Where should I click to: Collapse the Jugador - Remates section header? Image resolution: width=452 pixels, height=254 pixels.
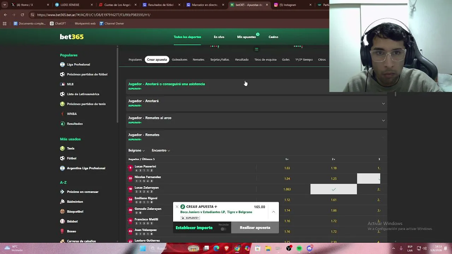257,137
